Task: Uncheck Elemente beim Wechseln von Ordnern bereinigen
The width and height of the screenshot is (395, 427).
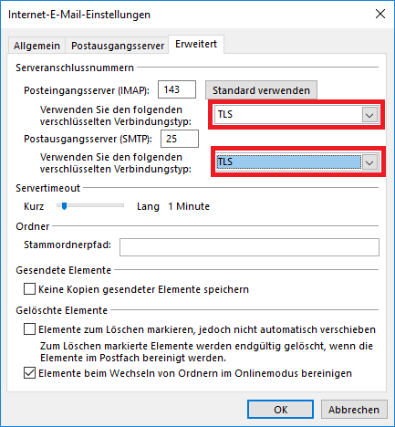Action: click(x=29, y=373)
